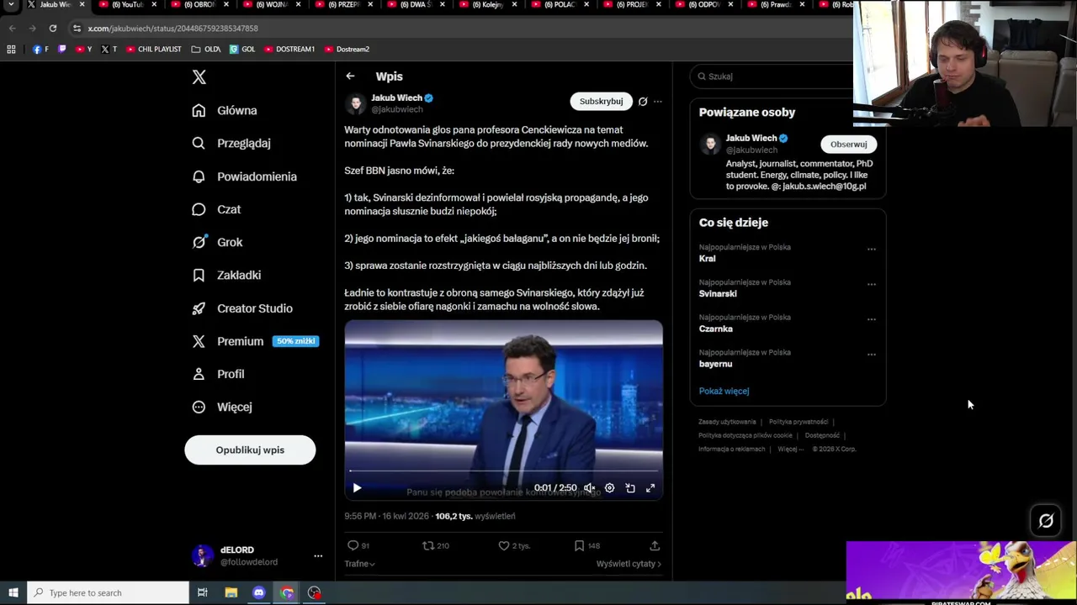Open video settings gear
1077x605 pixels.
[610, 487]
